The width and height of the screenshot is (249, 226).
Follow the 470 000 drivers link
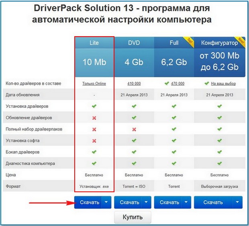coord(177,84)
